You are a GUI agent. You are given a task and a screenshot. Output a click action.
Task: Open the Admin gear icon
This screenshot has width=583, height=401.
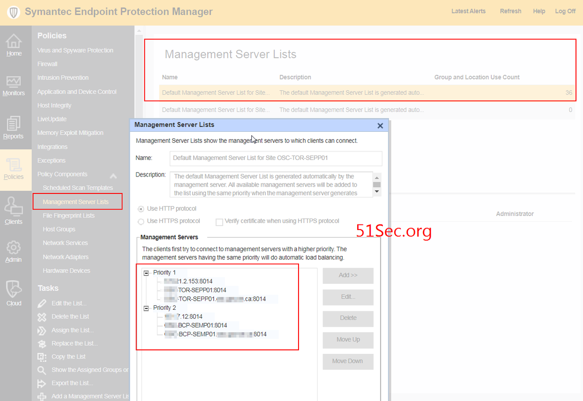click(14, 247)
